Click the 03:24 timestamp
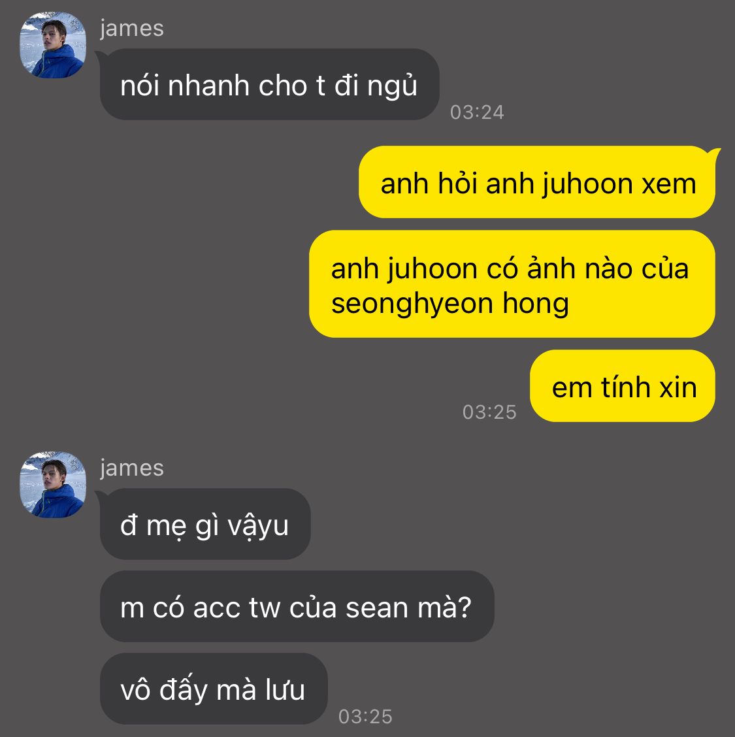This screenshot has width=735, height=737. [x=477, y=112]
